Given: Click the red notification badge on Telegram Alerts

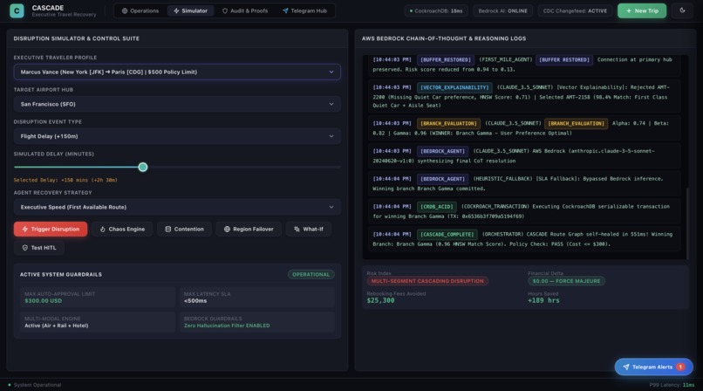Looking at the screenshot, I should click(680, 367).
